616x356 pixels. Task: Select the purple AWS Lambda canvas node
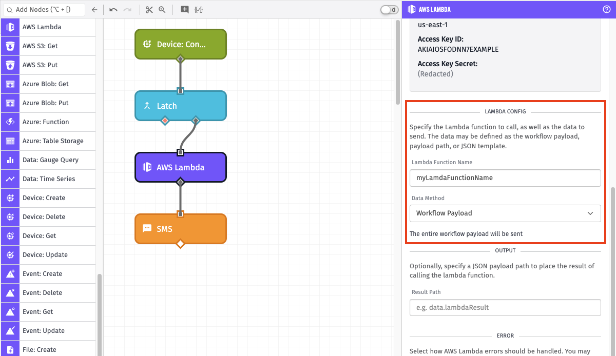point(180,167)
